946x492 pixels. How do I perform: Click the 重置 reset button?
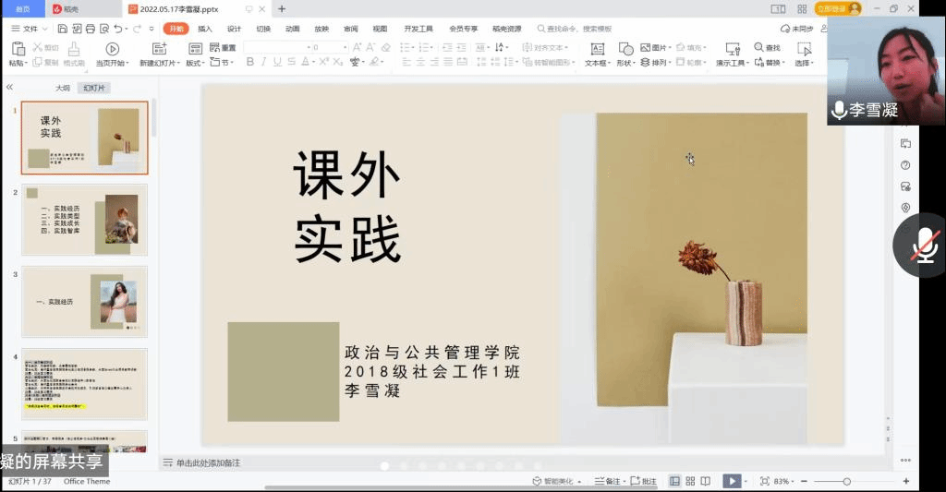(222, 48)
